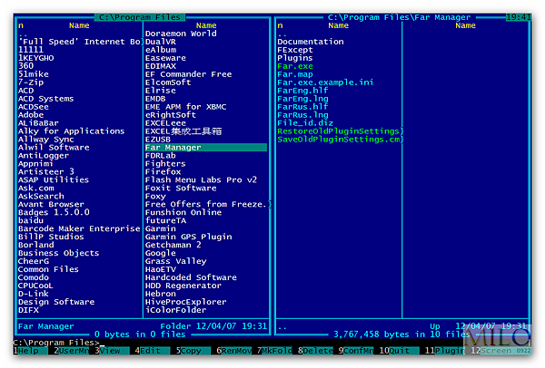The height and width of the screenshot is (368, 545).
Task: Click the 'n' sort mode letter in left panel
Action: (21, 25)
